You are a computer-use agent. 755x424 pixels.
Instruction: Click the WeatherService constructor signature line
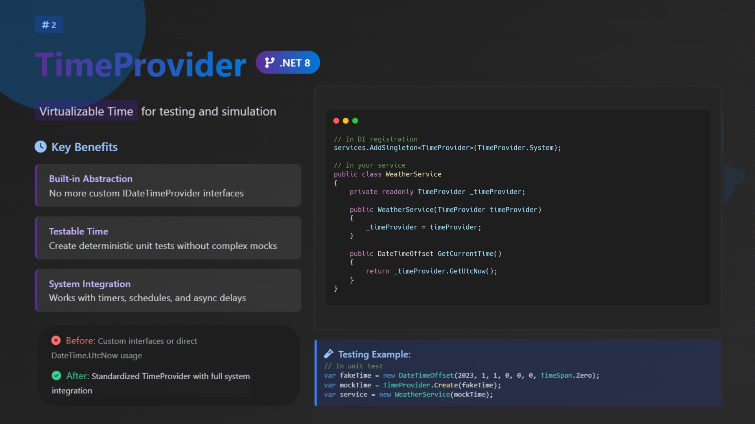[x=446, y=210]
